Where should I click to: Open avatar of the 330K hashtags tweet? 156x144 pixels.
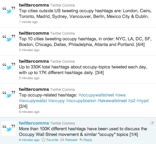9,66
